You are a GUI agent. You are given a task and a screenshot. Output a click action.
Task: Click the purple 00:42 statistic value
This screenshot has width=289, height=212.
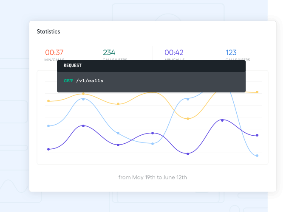pos(174,53)
